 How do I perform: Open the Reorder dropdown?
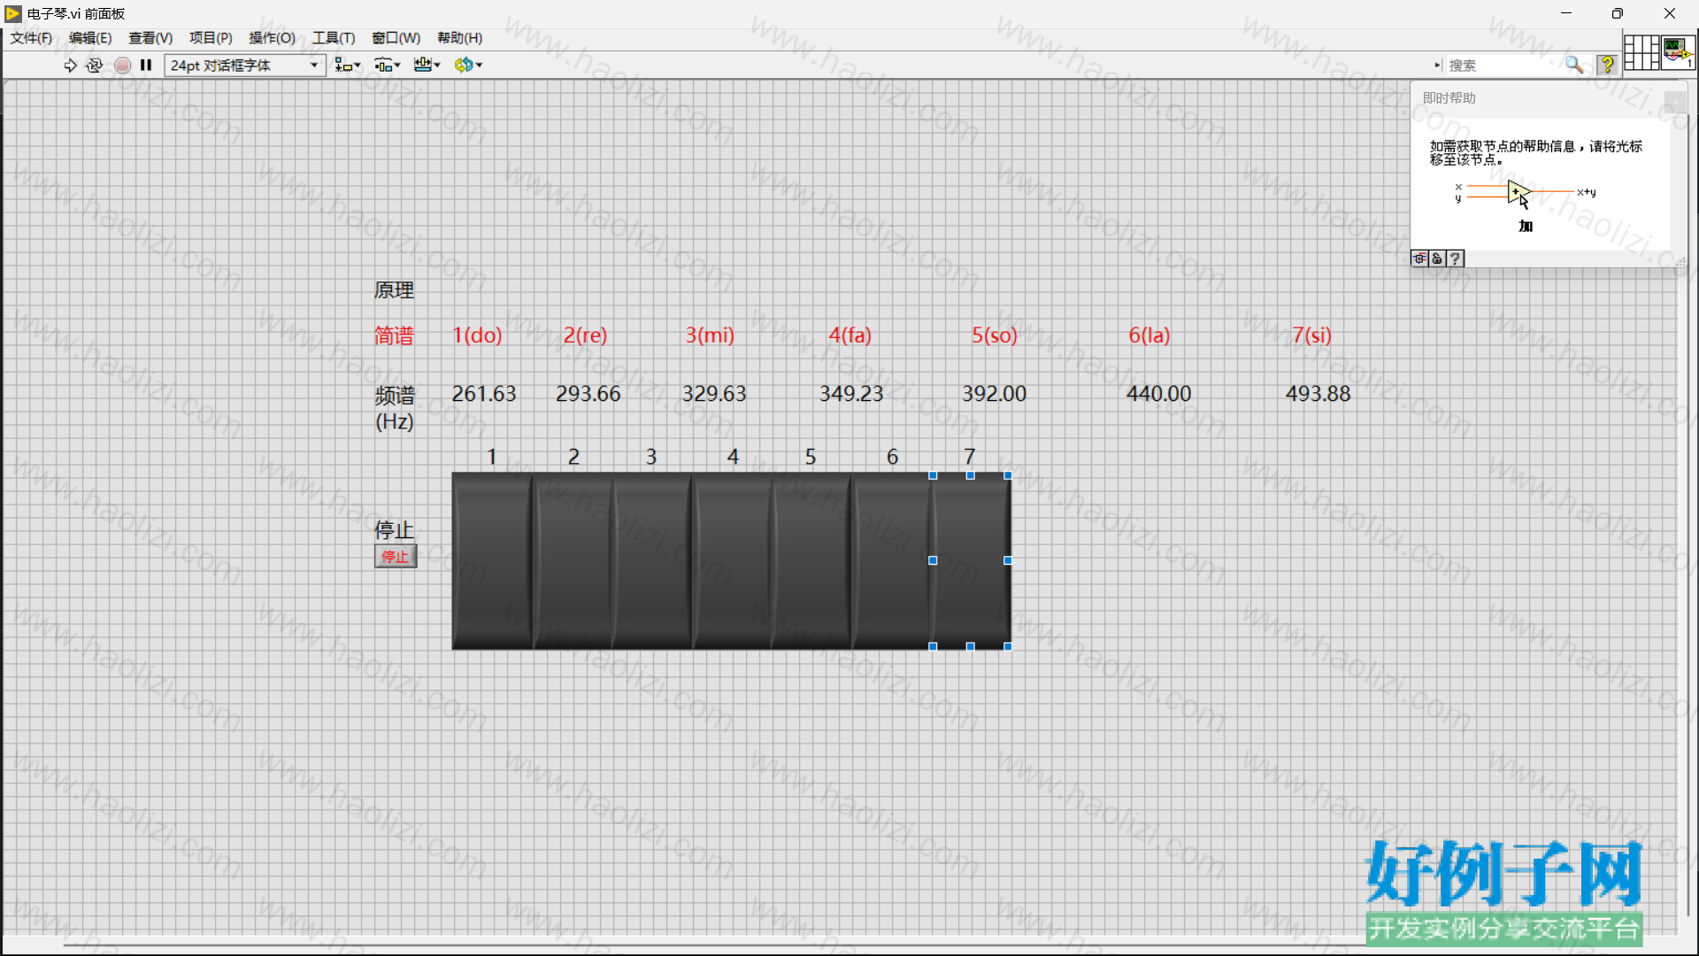[468, 65]
